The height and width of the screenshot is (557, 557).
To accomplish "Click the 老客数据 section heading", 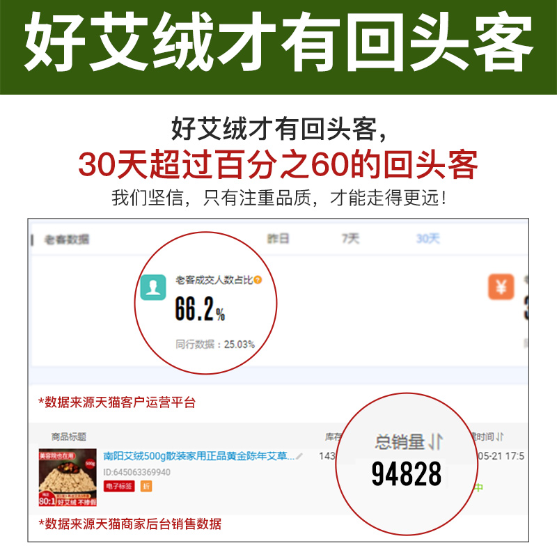I will (66, 240).
